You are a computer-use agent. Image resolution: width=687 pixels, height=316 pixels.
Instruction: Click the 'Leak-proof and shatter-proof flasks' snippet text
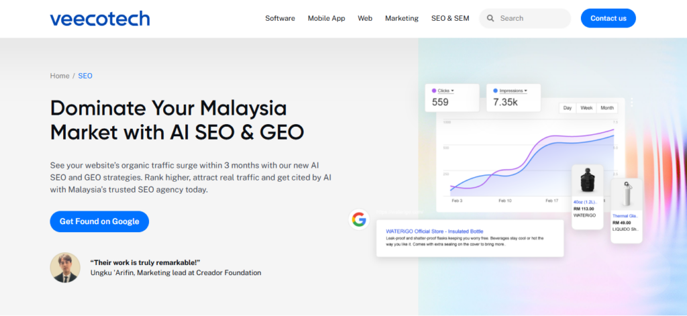[x=465, y=242]
